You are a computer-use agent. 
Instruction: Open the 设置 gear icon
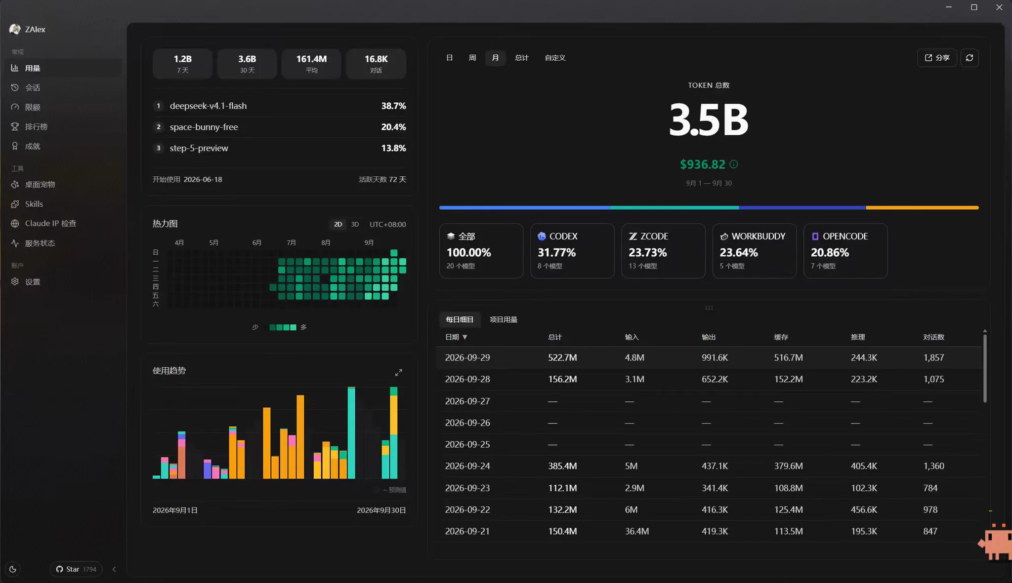tap(15, 281)
